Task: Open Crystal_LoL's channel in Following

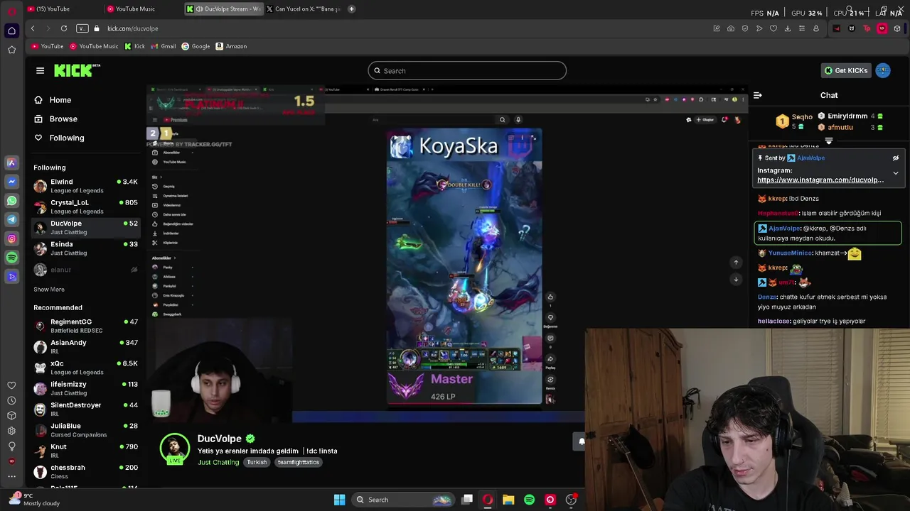Action: click(85, 207)
